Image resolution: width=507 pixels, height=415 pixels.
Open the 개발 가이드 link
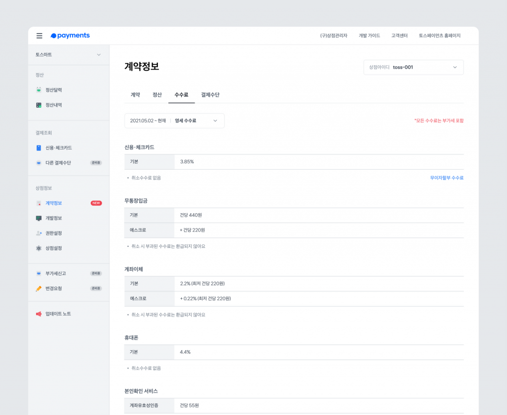pyautogui.click(x=369, y=36)
